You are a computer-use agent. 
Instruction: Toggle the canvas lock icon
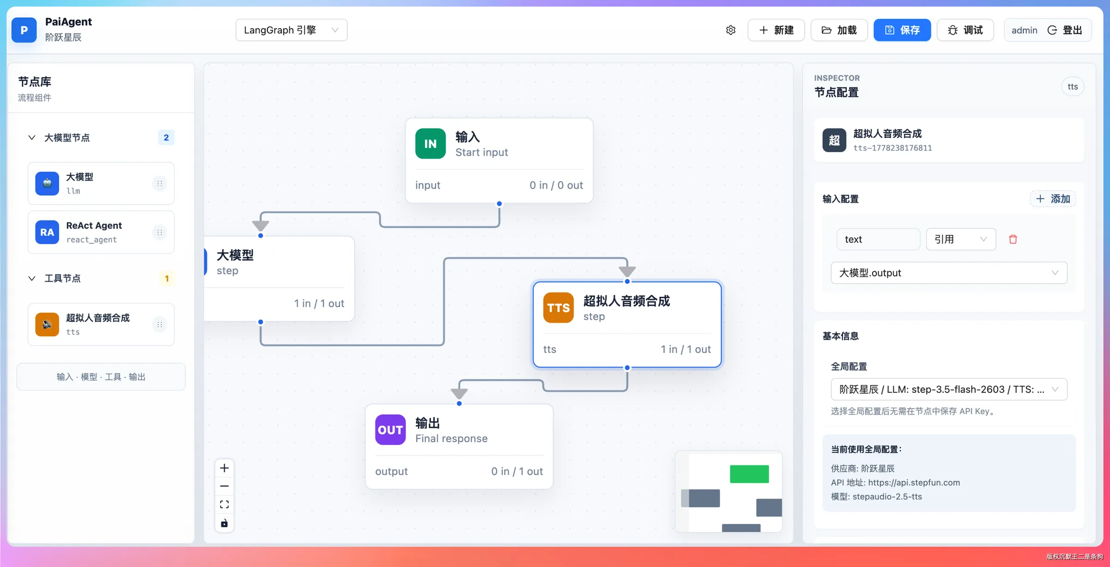pyautogui.click(x=224, y=523)
